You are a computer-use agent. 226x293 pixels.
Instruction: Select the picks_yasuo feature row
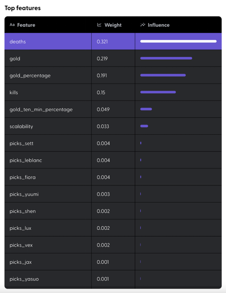coord(24,279)
